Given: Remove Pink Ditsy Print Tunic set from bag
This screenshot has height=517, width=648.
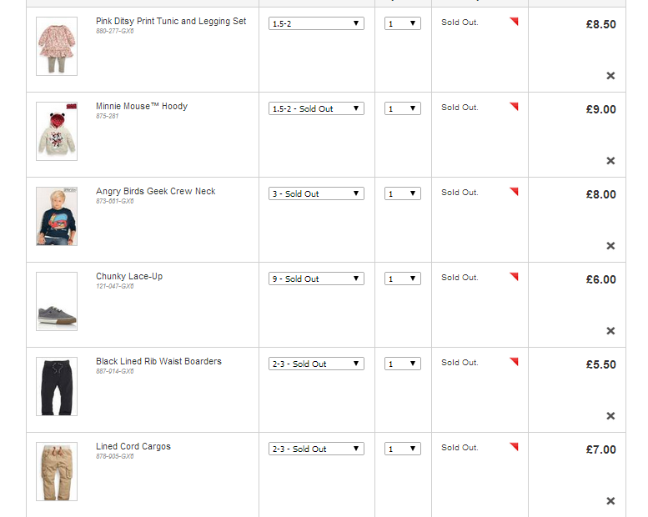Looking at the screenshot, I should (610, 76).
